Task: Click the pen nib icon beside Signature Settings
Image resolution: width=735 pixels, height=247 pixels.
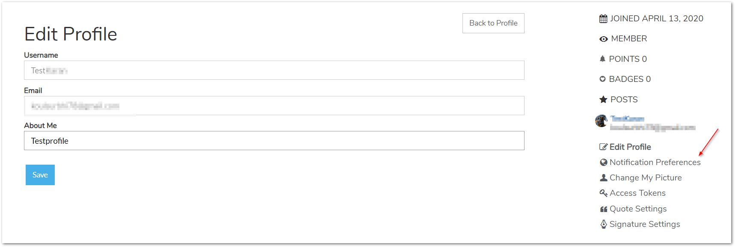Action: pyautogui.click(x=604, y=224)
